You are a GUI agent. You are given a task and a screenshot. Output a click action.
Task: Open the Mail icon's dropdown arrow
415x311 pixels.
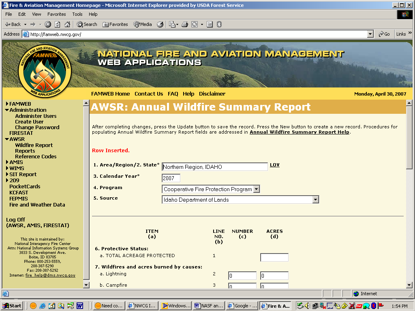[x=177, y=24]
